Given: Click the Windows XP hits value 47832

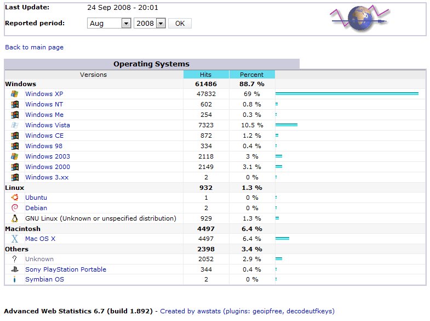Looking at the screenshot, I should click(206, 94).
